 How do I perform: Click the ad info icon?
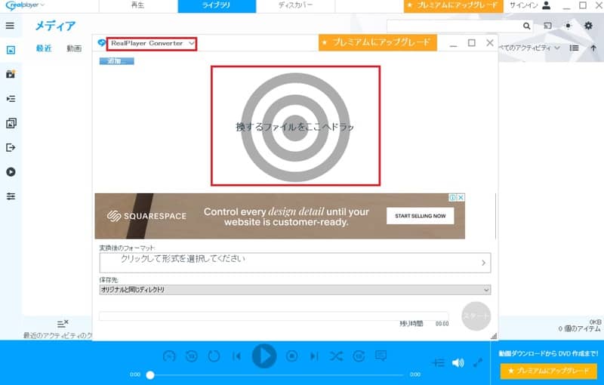click(453, 197)
